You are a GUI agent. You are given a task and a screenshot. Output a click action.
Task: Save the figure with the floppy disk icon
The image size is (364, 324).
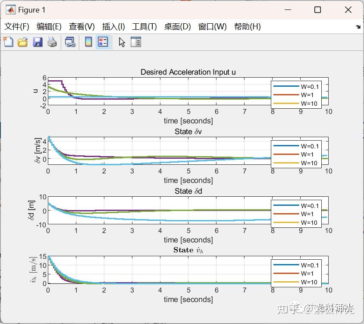pyautogui.click(x=38, y=42)
